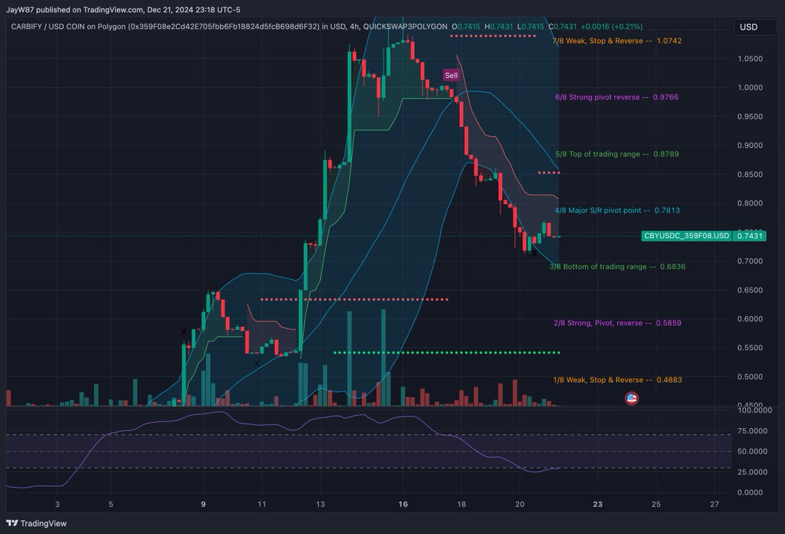Click the current price label 0.7431
This screenshot has width=785, height=534.
pos(748,236)
